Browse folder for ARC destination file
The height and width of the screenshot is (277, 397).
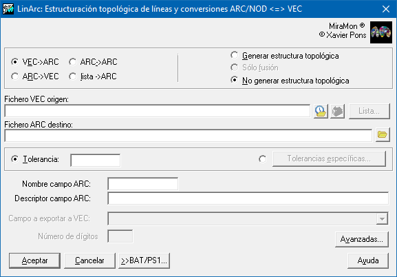click(x=383, y=134)
